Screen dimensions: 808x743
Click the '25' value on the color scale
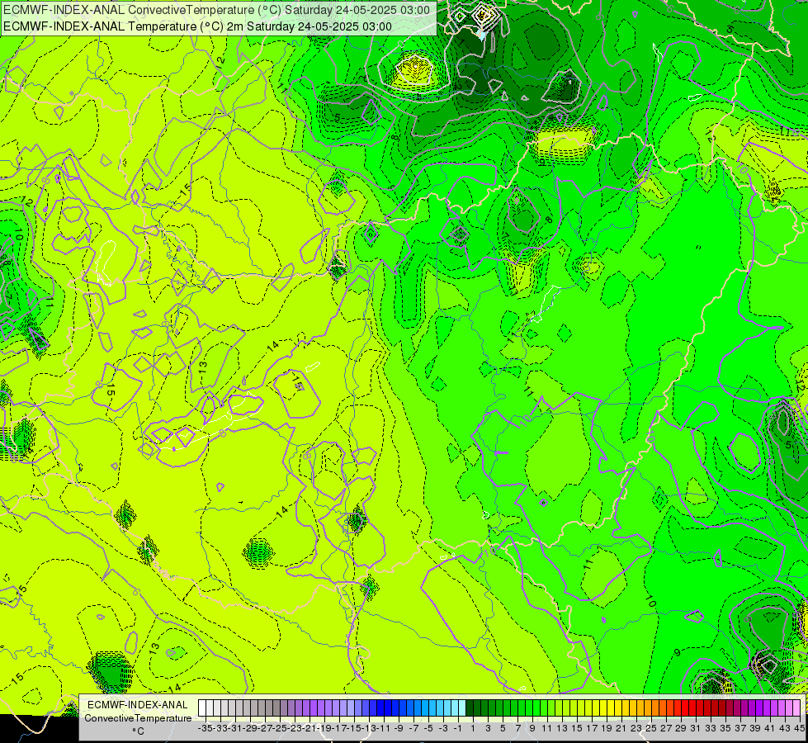click(x=651, y=728)
